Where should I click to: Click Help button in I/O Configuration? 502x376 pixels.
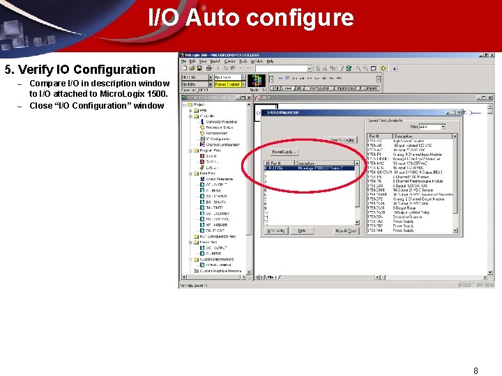(x=302, y=230)
